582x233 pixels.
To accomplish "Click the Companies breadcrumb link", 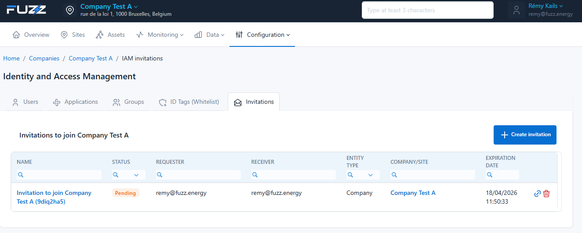I will (x=44, y=58).
